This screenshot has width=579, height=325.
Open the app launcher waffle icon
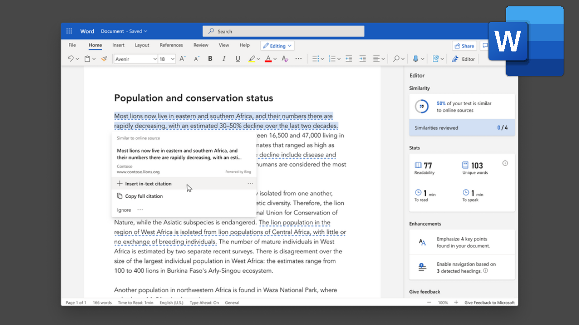pyautogui.click(x=69, y=31)
